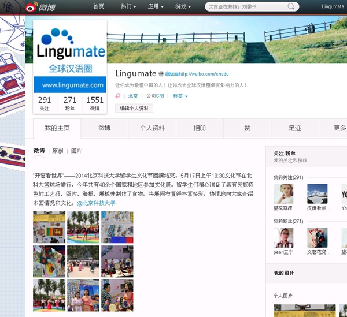Switch to the 相册 tab
Viewport: 347px width, 317px height.
pyautogui.click(x=200, y=128)
